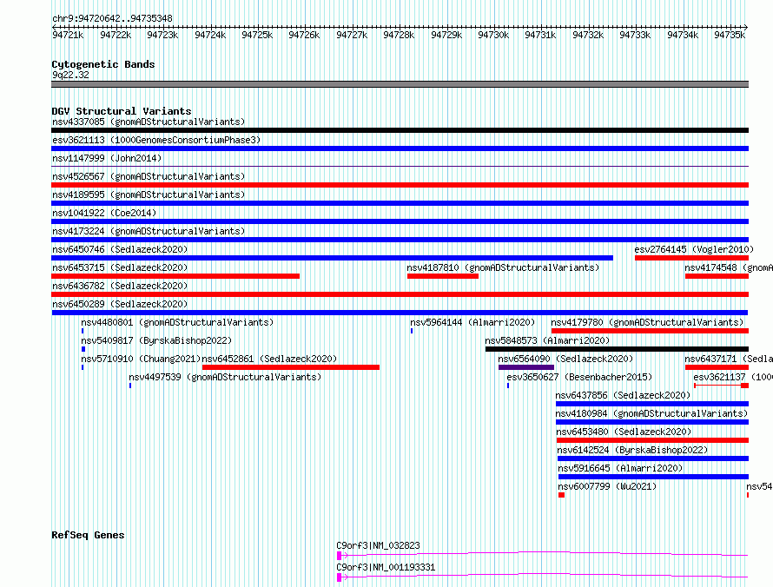
Task: Click the 94731k ruler position
Action: [540, 35]
